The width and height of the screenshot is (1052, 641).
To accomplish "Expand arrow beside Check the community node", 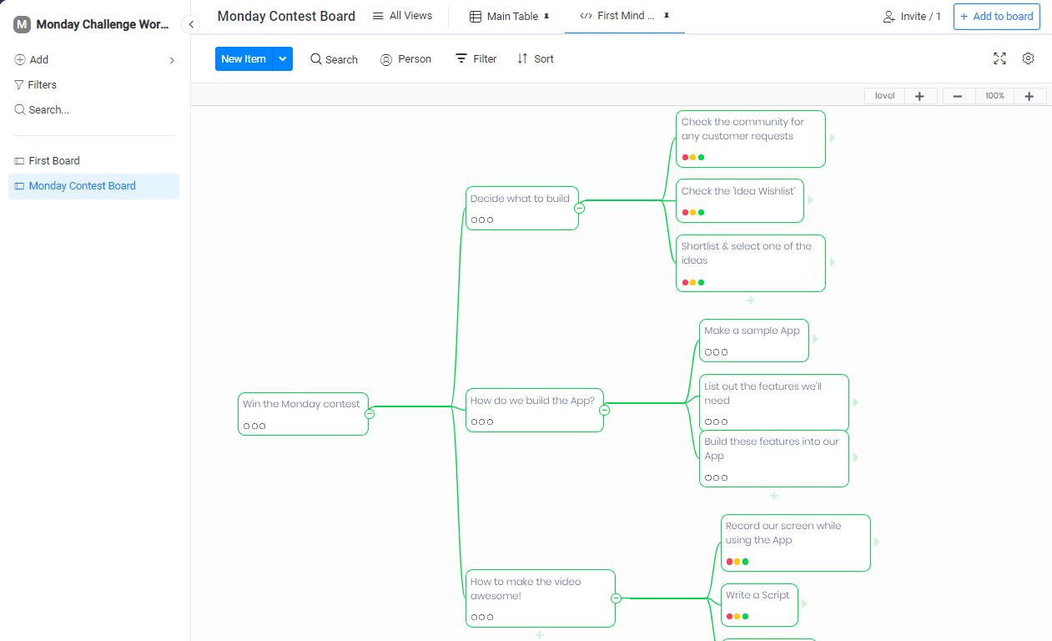I will tap(833, 138).
